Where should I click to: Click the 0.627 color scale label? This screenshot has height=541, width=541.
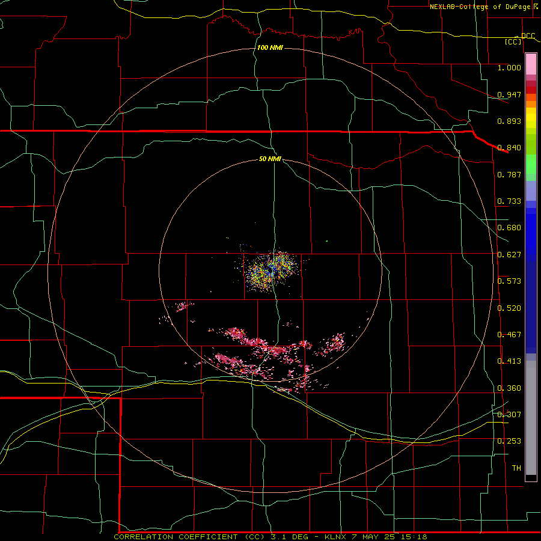tap(509, 255)
